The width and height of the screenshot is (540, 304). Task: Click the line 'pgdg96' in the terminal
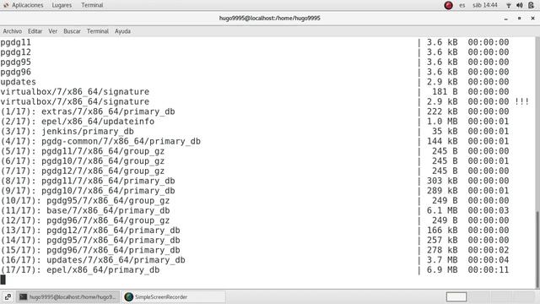15,72
